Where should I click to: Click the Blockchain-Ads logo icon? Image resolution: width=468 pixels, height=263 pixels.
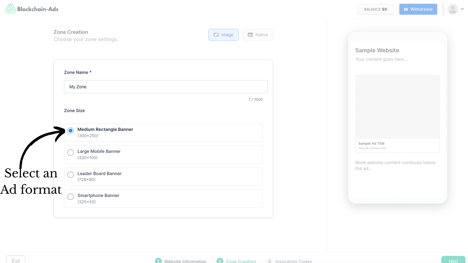(x=10, y=9)
